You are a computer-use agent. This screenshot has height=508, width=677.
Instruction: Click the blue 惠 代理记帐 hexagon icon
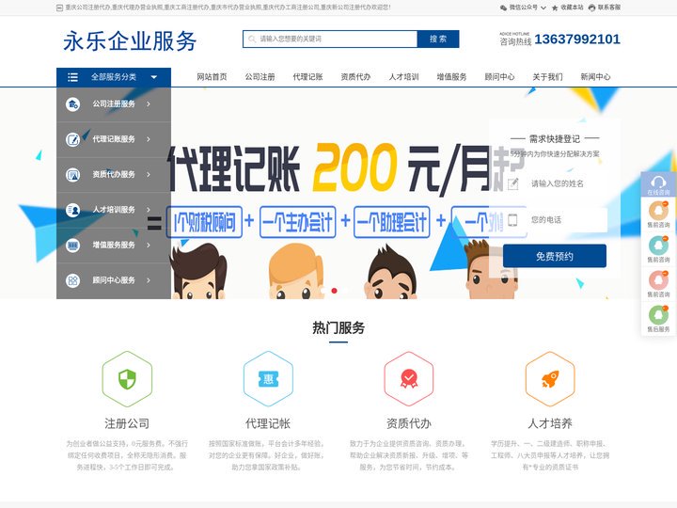pyautogui.click(x=268, y=379)
